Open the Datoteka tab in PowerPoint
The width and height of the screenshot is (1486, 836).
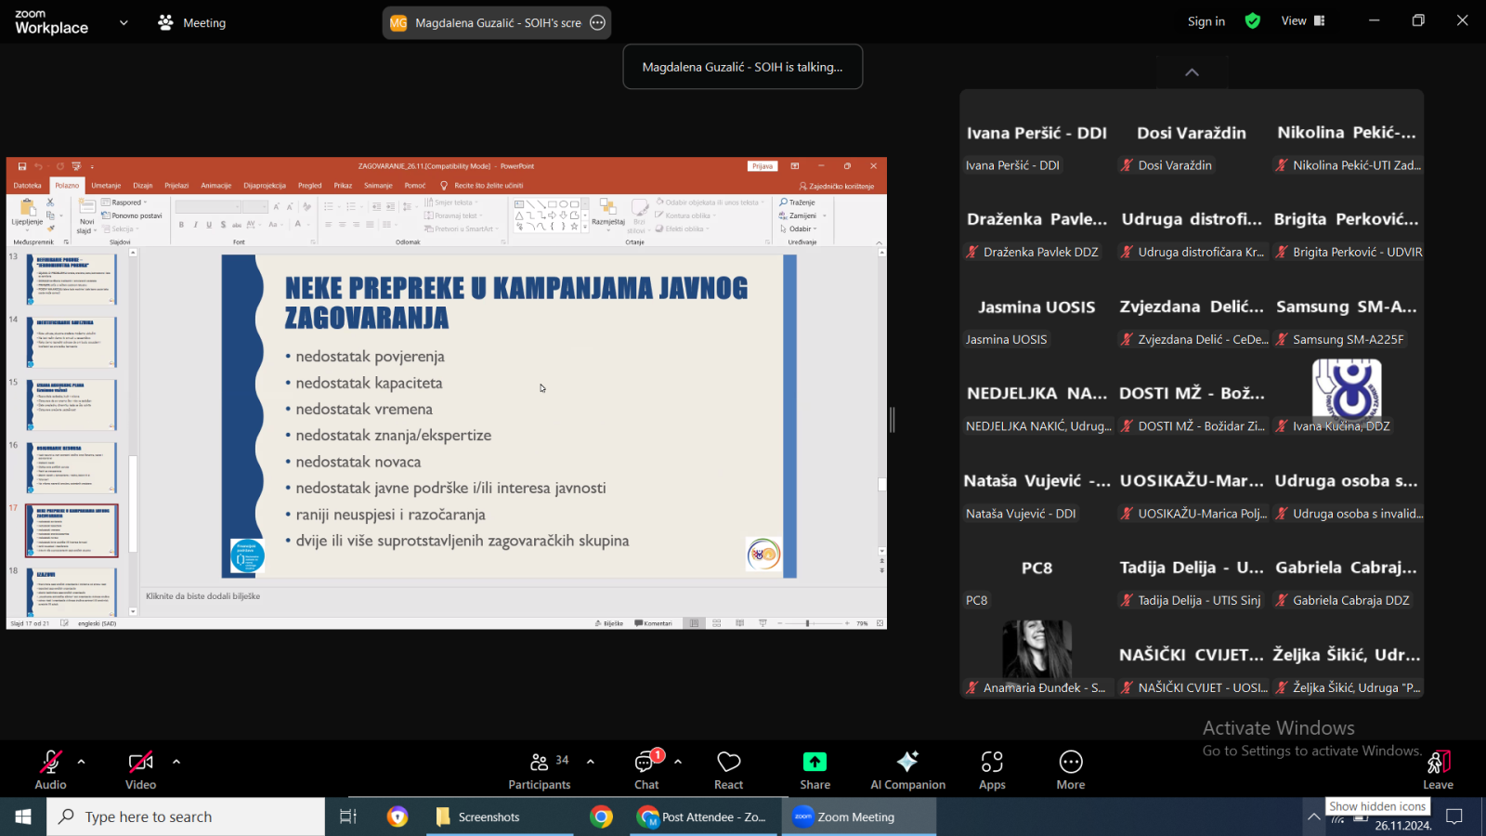click(28, 186)
